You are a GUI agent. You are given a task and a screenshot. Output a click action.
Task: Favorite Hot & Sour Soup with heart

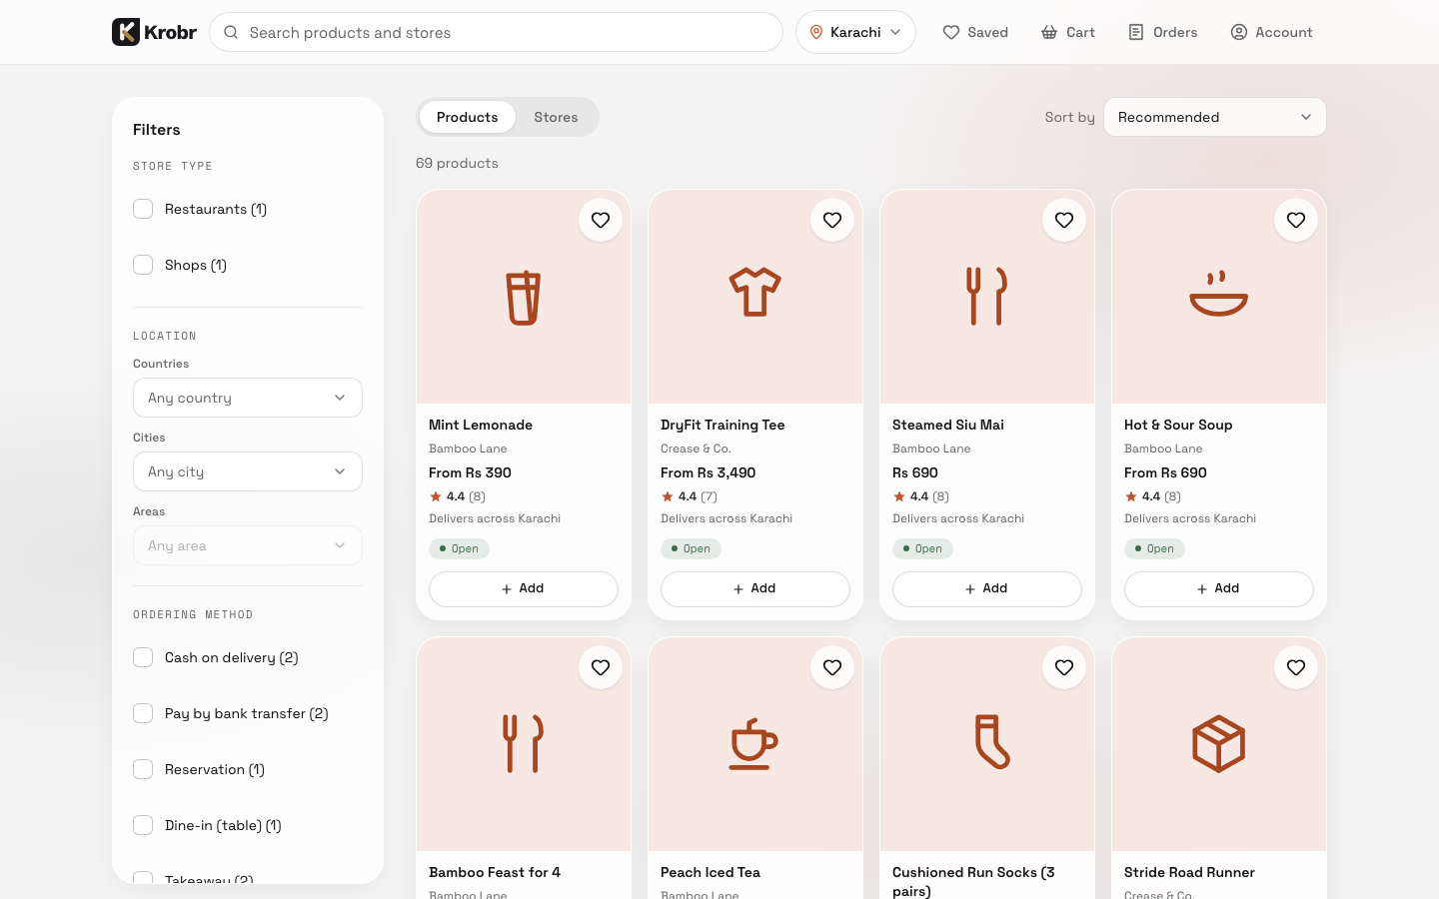pyautogui.click(x=1296, y=220)
